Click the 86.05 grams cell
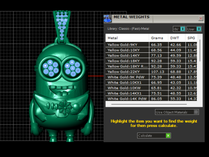The image size is (209, 157). coord(158,99)
